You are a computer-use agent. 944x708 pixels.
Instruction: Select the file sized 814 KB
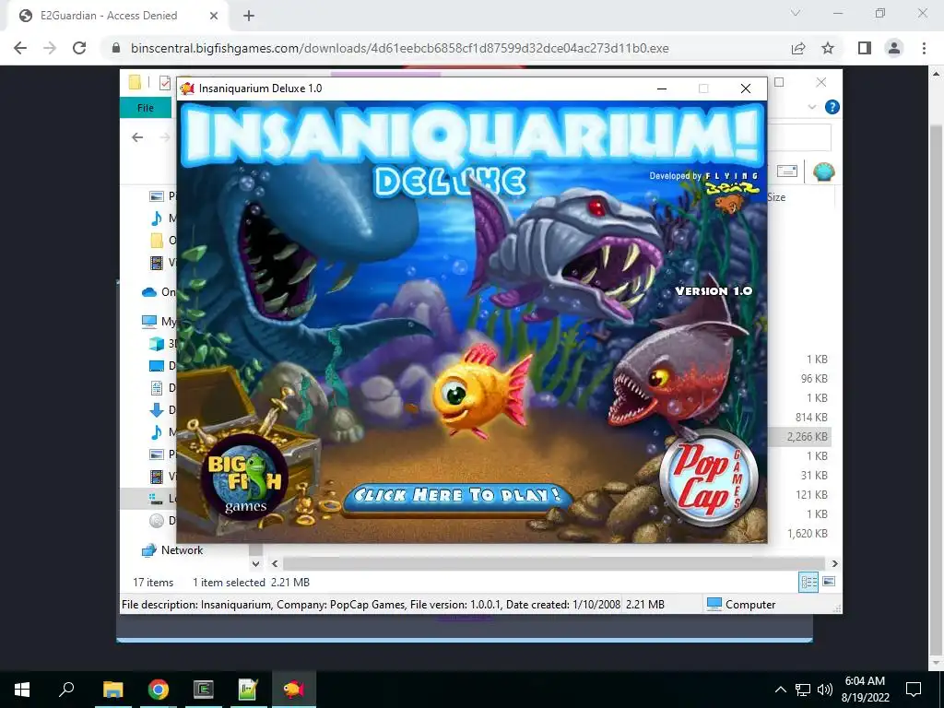[x=800, y=418]
